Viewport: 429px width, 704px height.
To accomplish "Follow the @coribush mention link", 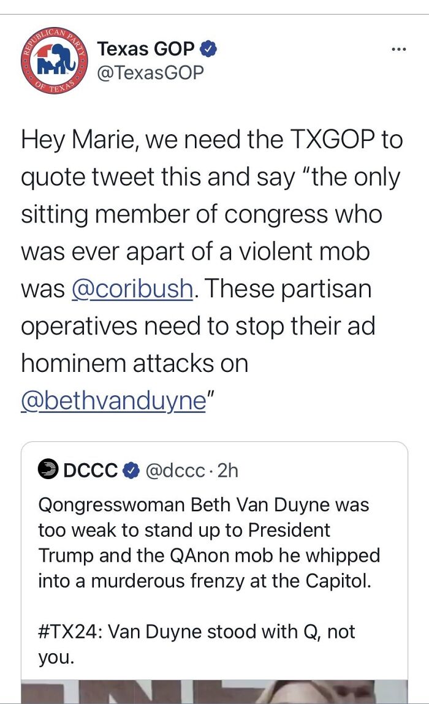I will pos(132,289).
